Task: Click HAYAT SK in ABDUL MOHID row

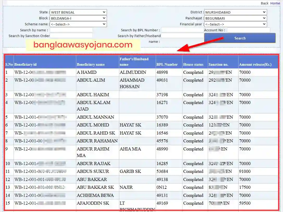Action: tap(130, 125)
